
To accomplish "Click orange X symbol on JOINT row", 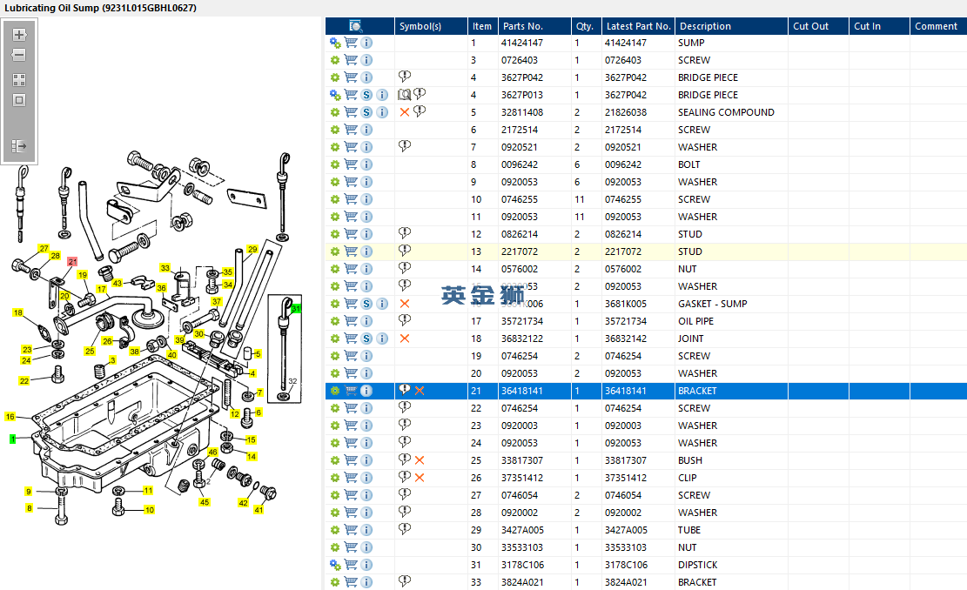I will 404,339.
